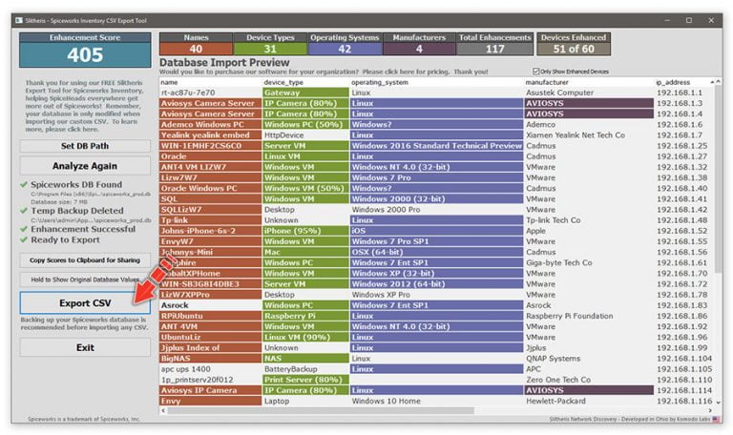Click the vertical scrollbar up arrow
This screenshot has height=435, width=733.
pyautogui.click(x=718, y=82)
